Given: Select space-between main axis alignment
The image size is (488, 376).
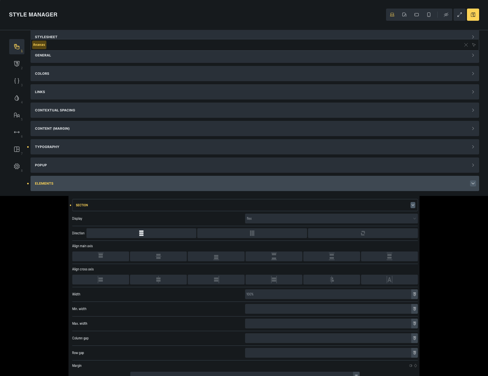Looking at the screenshot, I should [x=274, y=256].
